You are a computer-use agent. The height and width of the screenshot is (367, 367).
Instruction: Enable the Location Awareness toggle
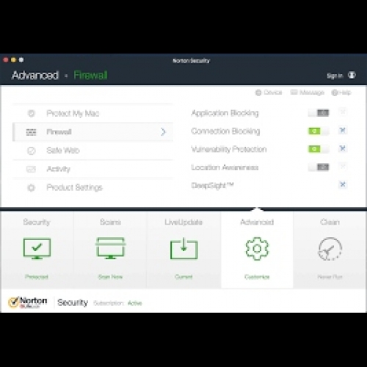(x=319, y=167)
